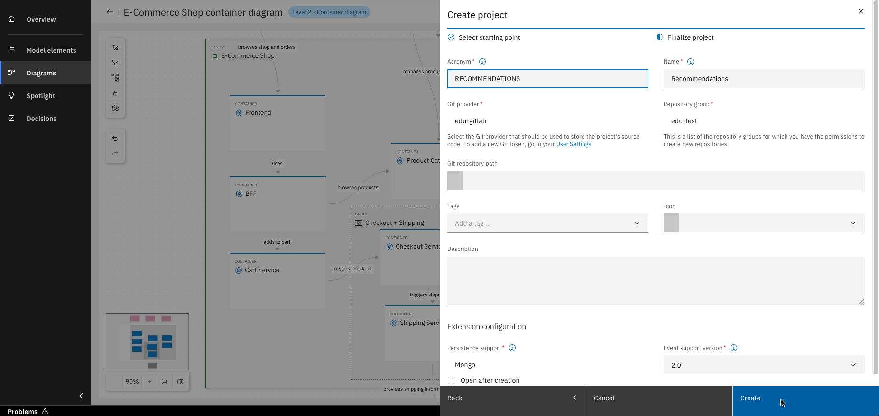Image resolution: width=879 pixels, height=416 pixels.
Task: Click the Spotlight lightbulb icon
Action: 11,95
